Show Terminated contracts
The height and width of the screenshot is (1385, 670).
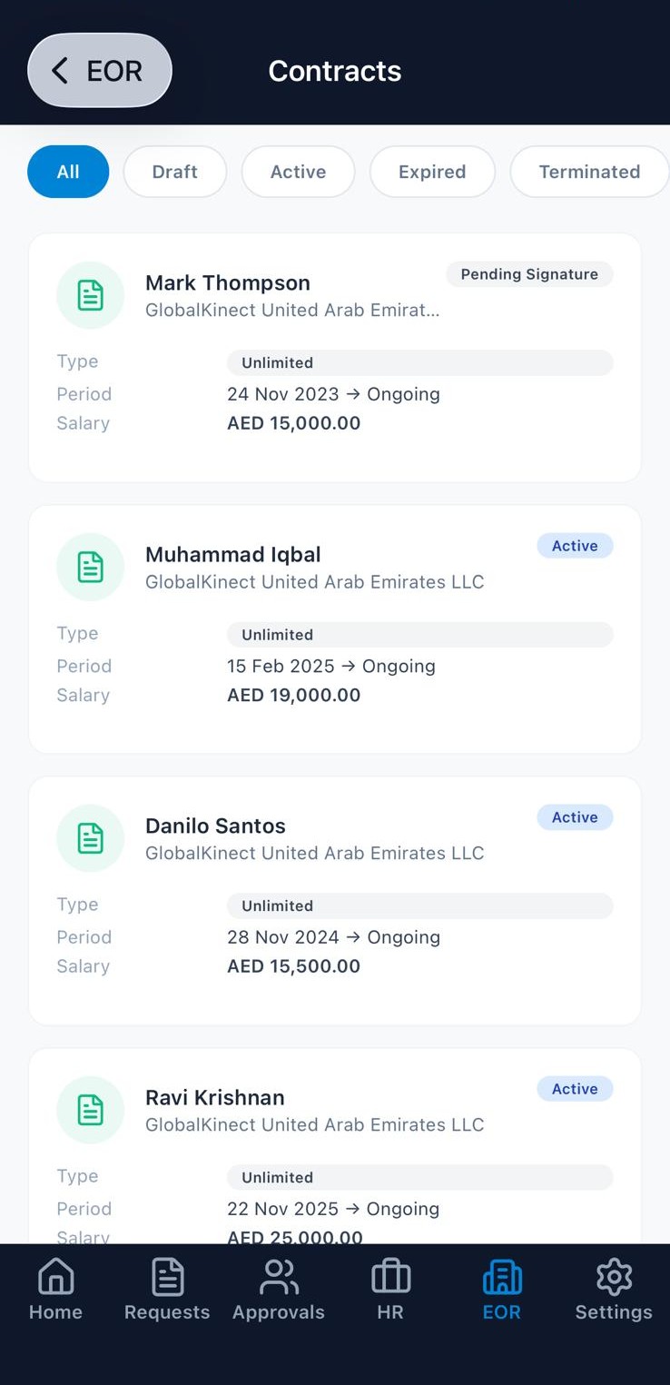coord(589,172)
